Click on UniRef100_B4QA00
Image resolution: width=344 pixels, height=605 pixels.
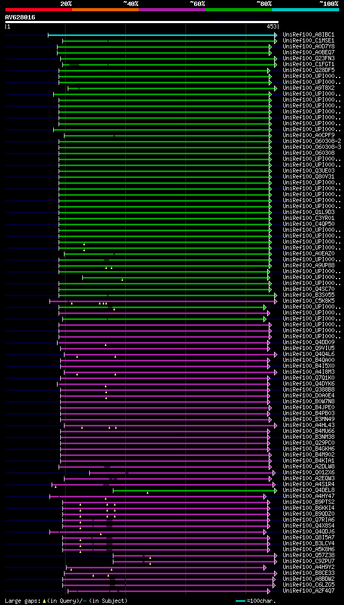pyautogui.click(x=309, y=360)
